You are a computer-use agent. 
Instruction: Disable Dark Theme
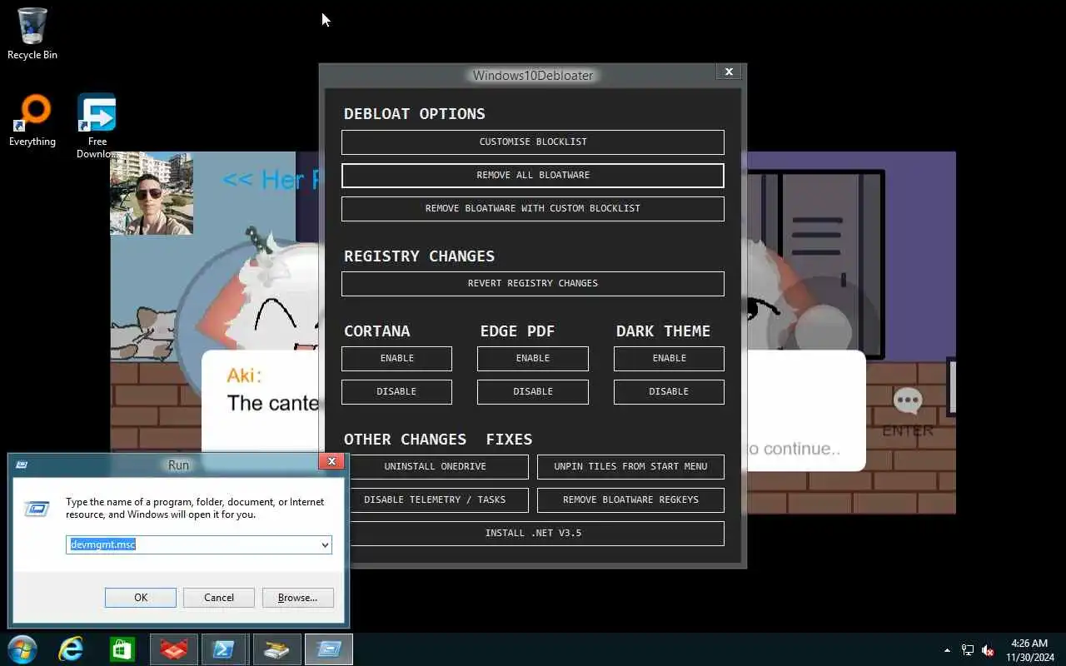pyautogui.click(x=669, y=391)
